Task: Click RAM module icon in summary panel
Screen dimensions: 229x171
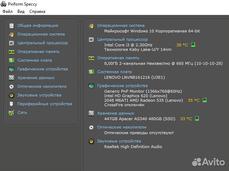Action: (91, 58)
